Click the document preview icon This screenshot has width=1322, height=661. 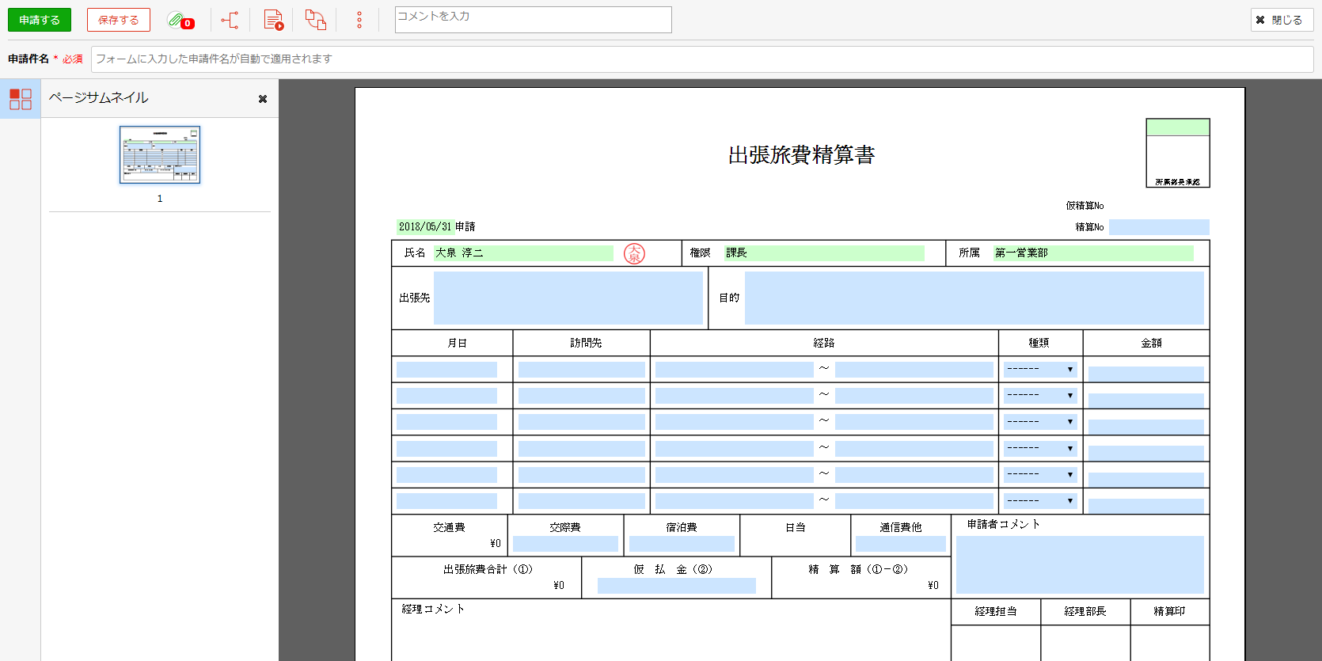[273, 20]
